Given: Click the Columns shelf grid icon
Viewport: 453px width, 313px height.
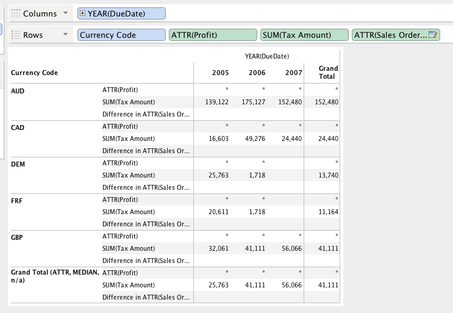Looking at the screenshot, I should coord(16,13).
